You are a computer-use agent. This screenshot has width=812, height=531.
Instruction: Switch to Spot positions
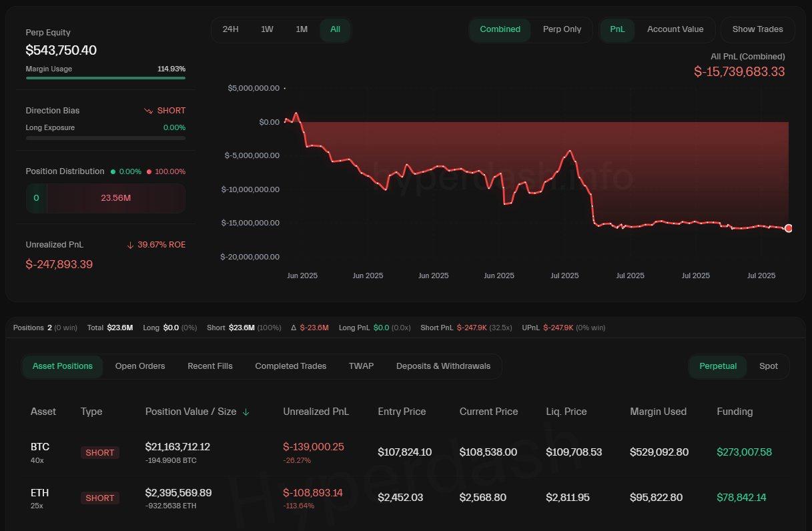[769, 366]
